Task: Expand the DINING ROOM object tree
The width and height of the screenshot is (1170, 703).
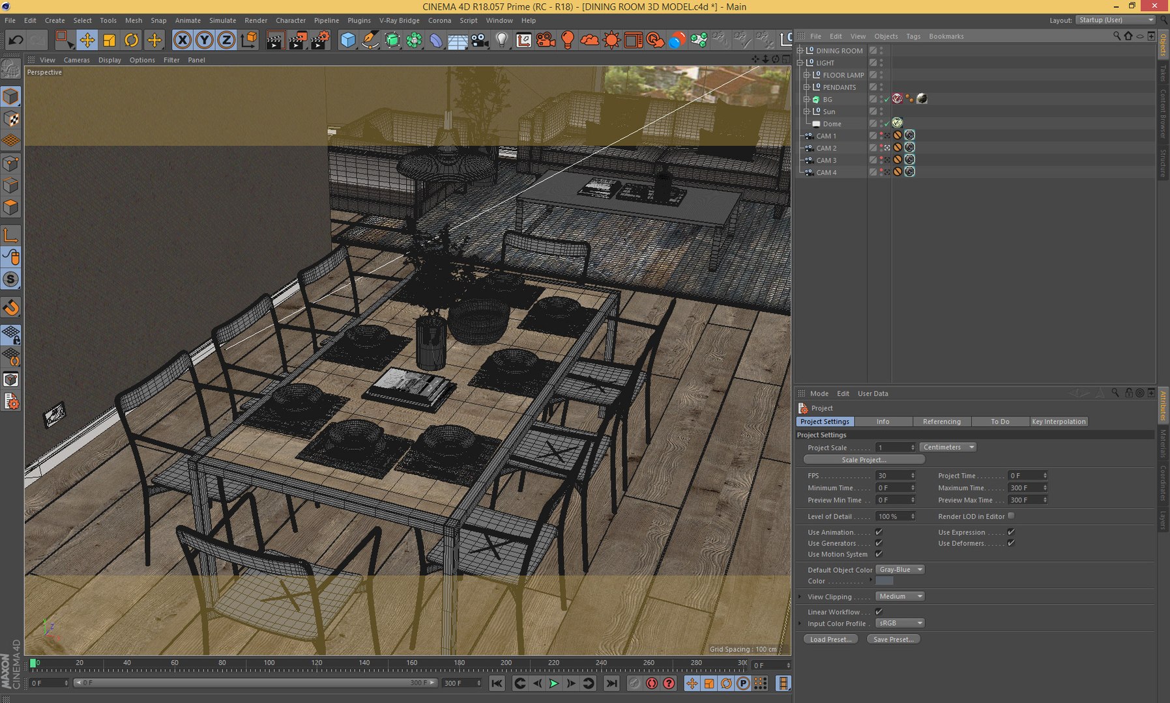Action: coord(800,50)
